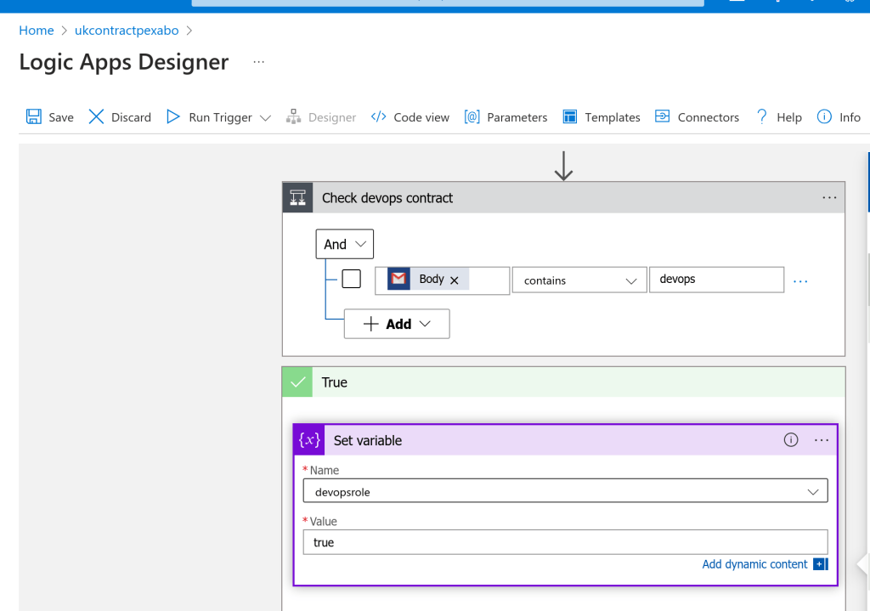This screenshot has height=611, width=870.
Task: Click the Save button label
Action: pyautogui.click(x=61, y=117)
